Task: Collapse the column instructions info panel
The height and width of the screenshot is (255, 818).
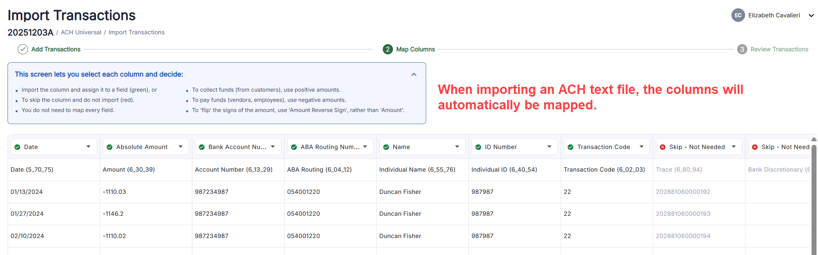Action: pyautogui.click(x=414, y=75)
